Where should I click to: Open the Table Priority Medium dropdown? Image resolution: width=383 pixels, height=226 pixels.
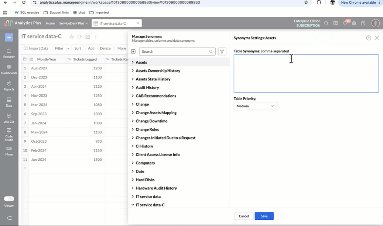pos(255,106)
